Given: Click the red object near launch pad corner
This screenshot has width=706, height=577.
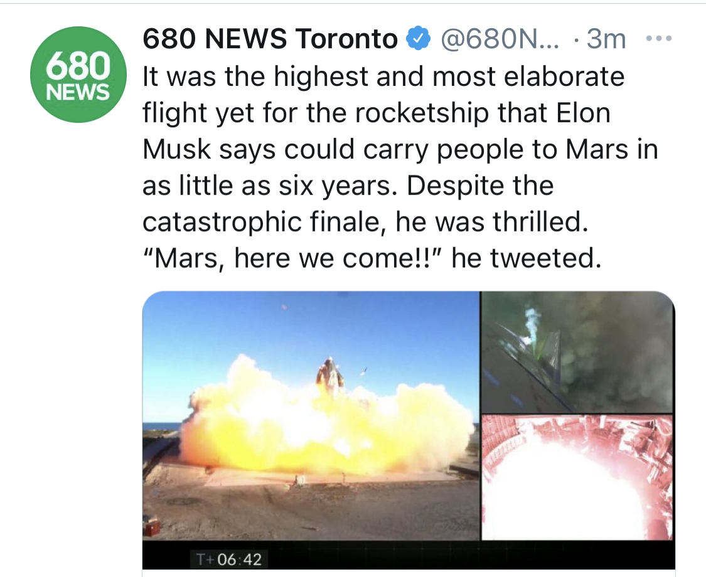Looking at the screenshot, I should point(152,527).
